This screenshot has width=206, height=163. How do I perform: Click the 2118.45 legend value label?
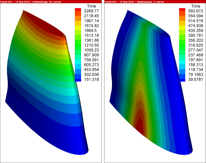[x=90, y=16]
